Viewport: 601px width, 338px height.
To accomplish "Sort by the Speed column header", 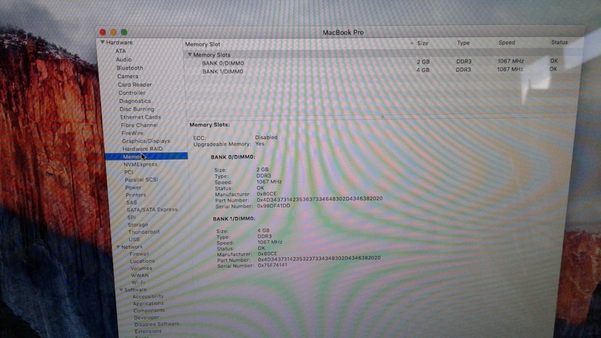I will 507,42.
